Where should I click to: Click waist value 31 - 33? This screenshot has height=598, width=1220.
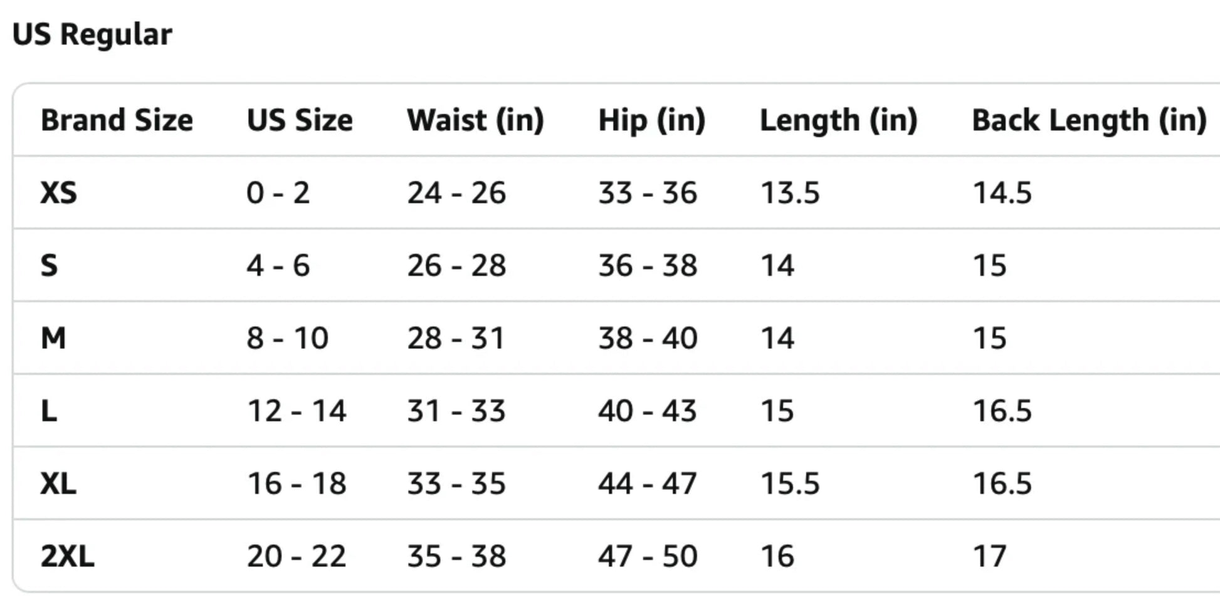coord(456,411)
